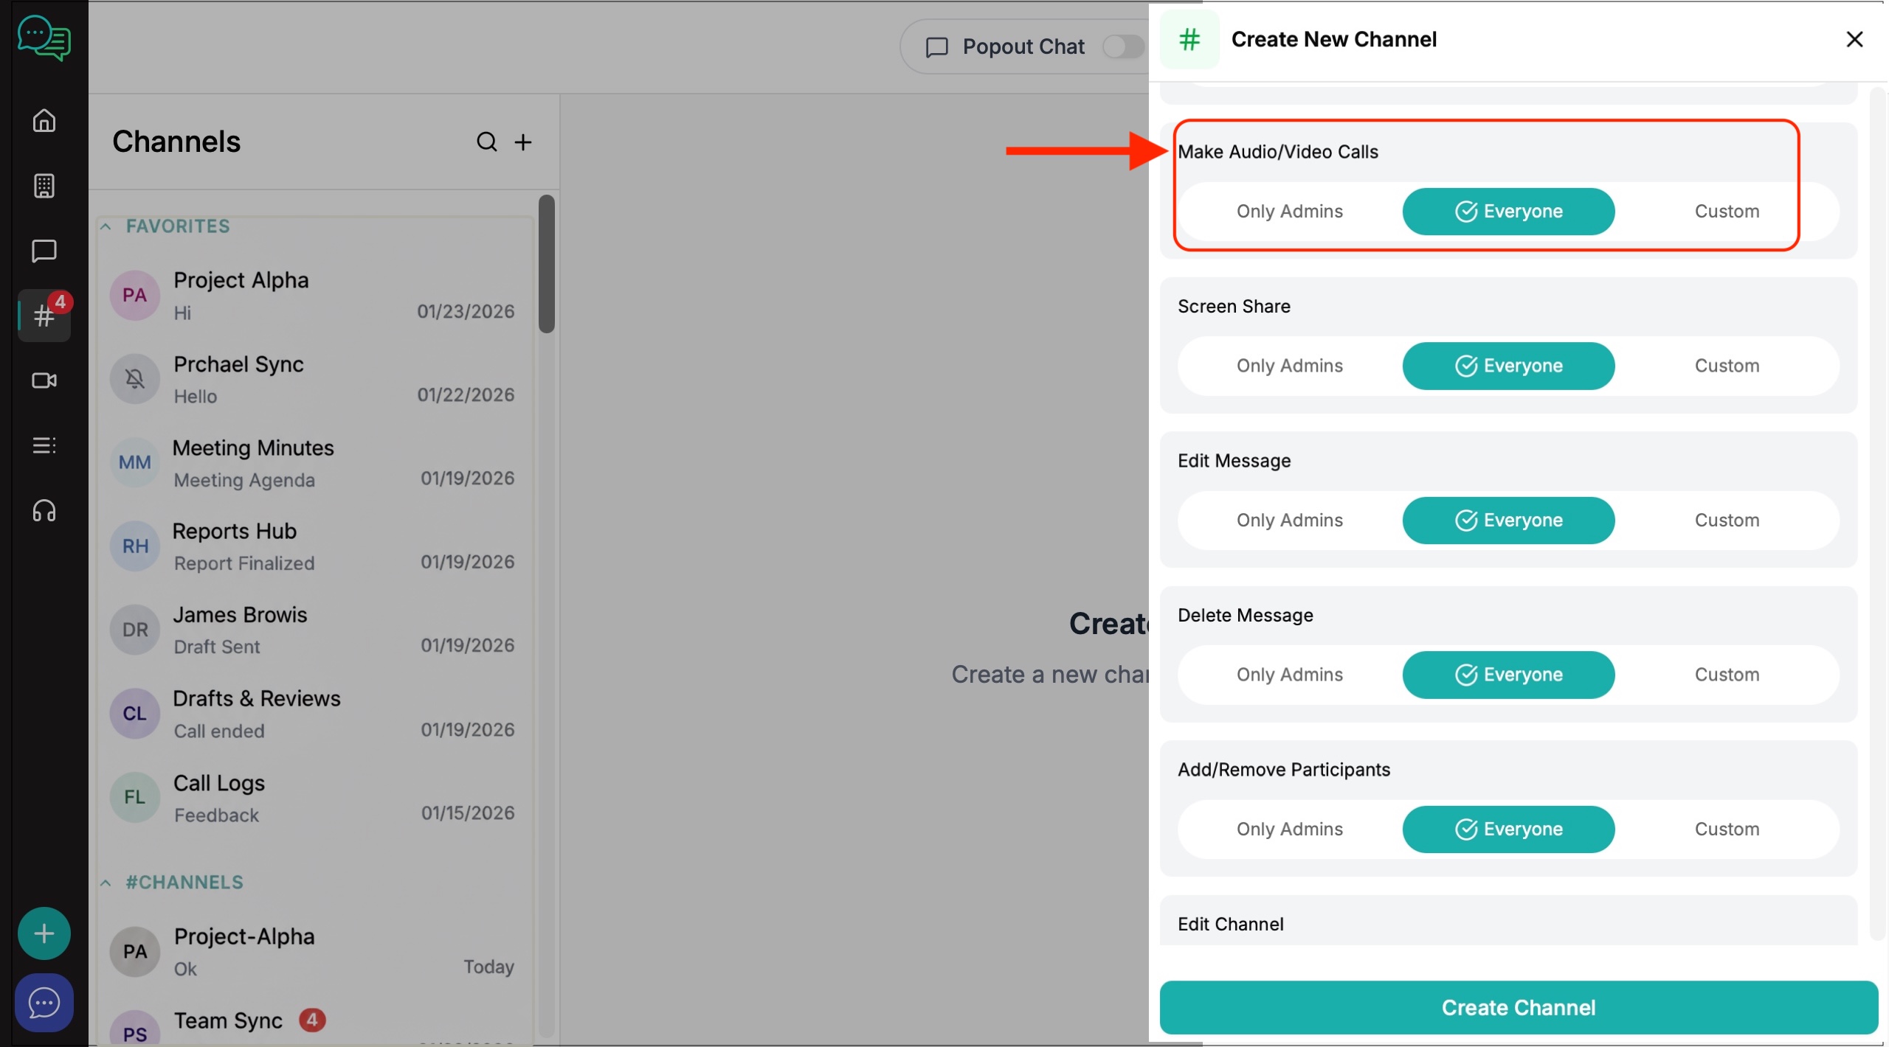Collapse the FAVORITES section

click(106, 226)
